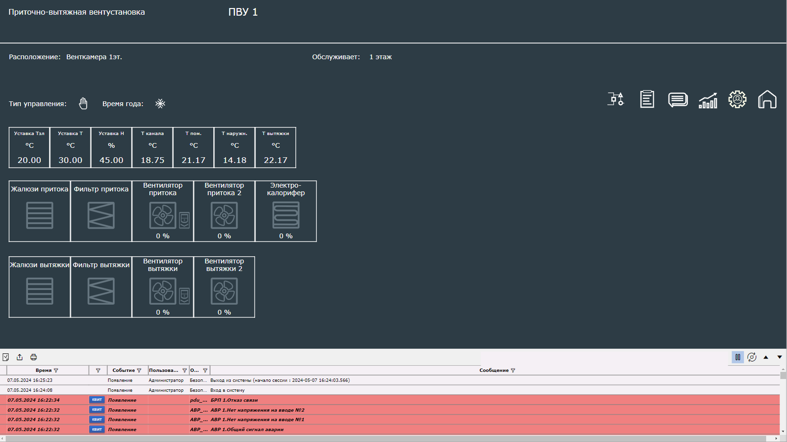Click КВИТ for БРП 1.Отказ связи alarm
787x442 pixels.
[97, 400]
